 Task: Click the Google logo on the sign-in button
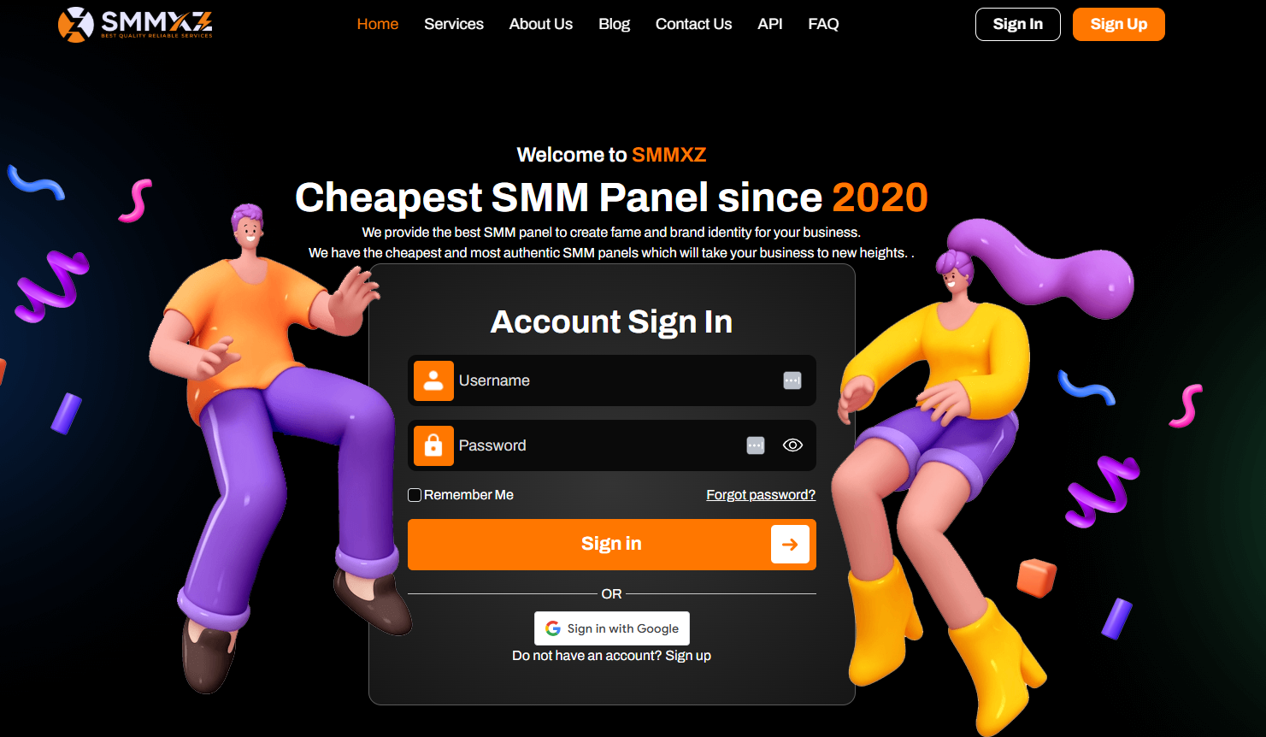click(553, 628)
